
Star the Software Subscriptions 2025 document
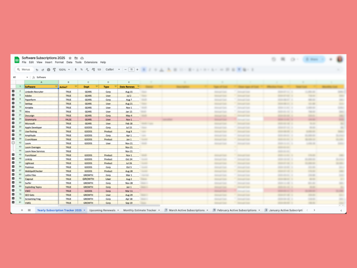[70, 58]
